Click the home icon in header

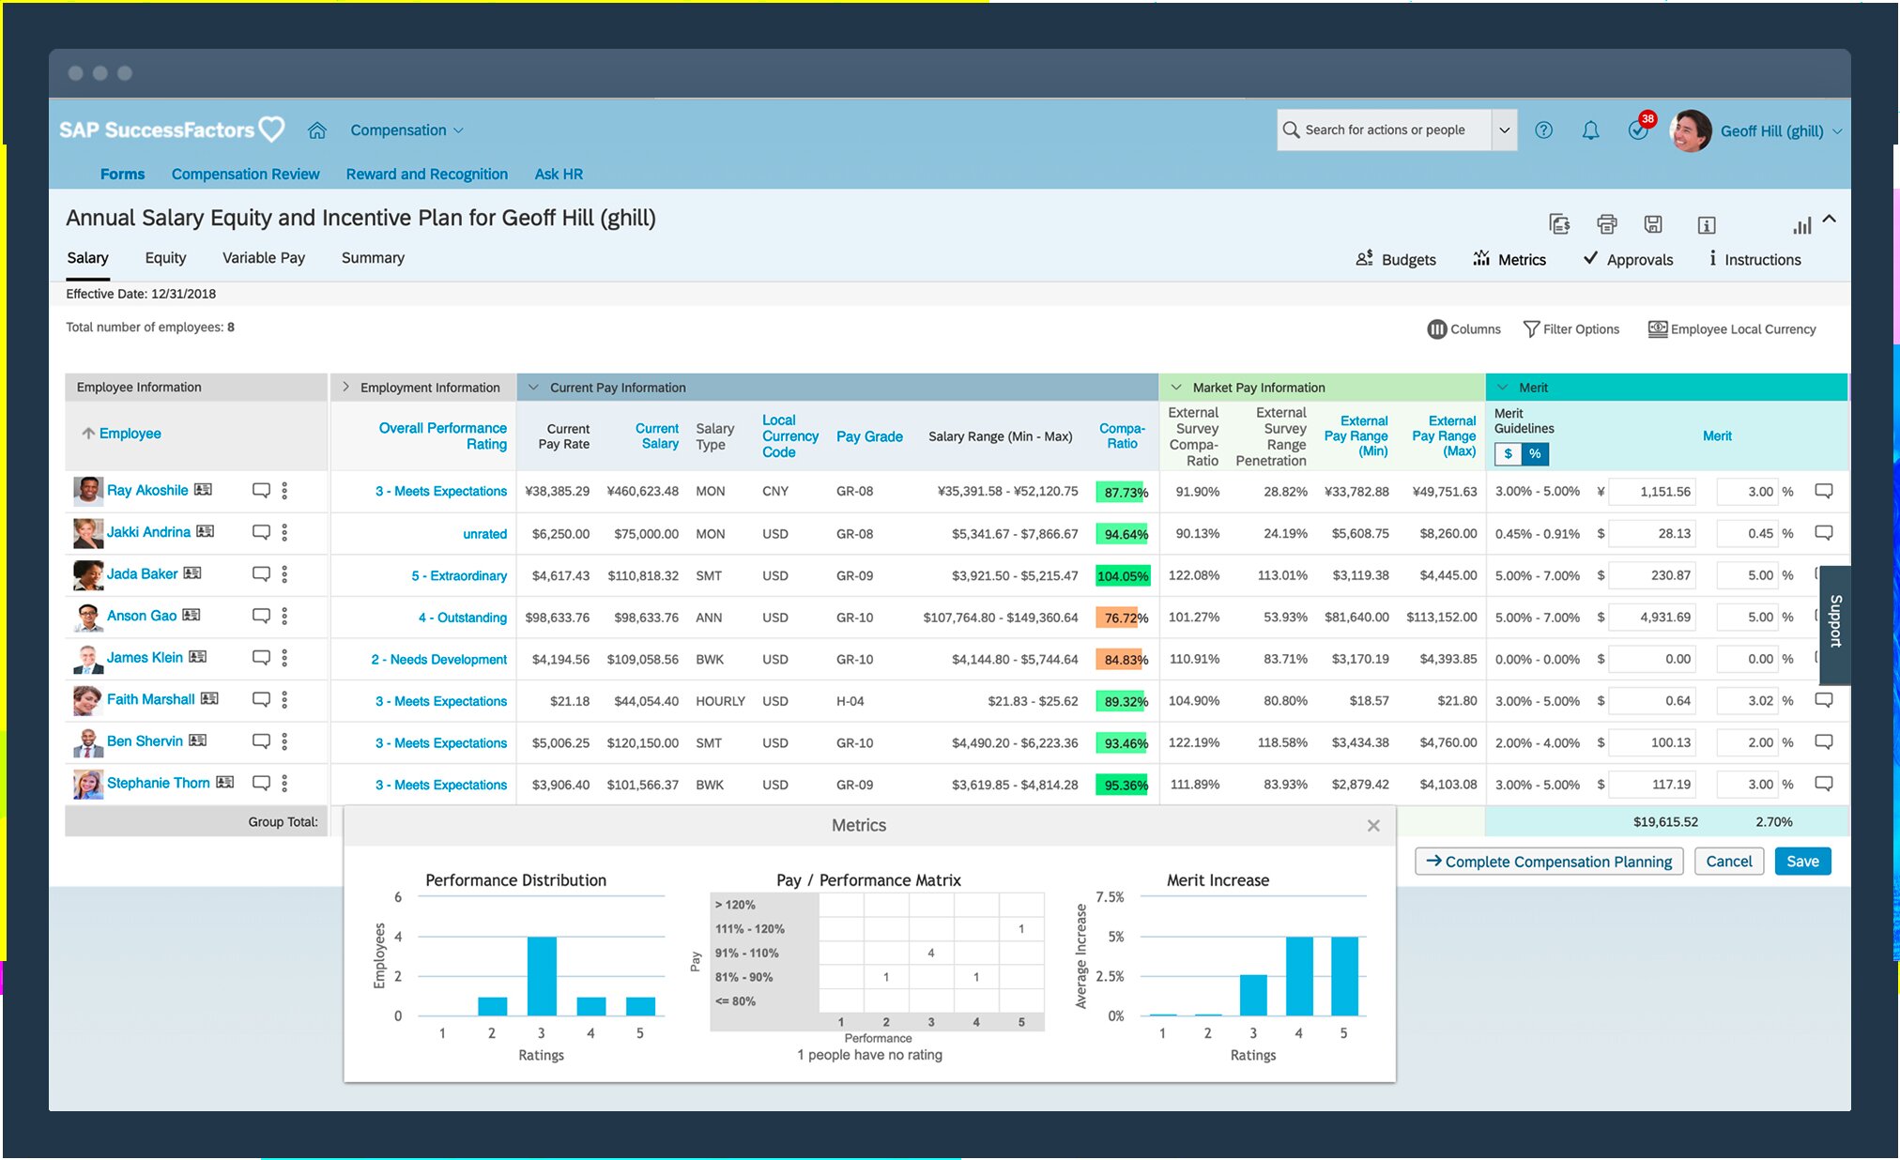(317, 130)
